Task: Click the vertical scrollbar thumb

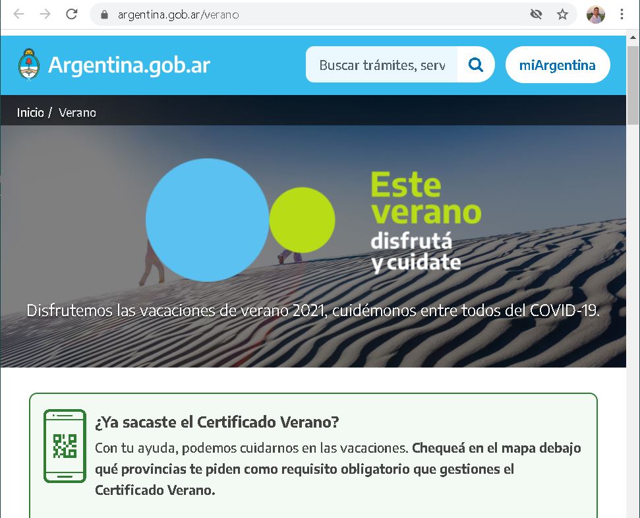Action: pos(633,82)
